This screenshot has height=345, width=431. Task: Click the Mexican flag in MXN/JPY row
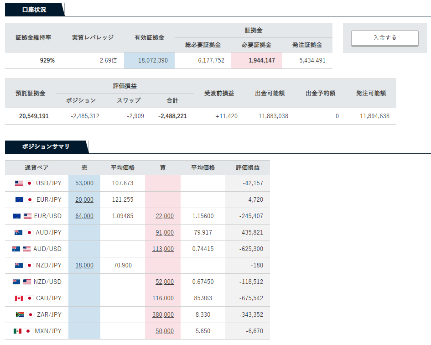pyautogui.click(x=18, y=331)
